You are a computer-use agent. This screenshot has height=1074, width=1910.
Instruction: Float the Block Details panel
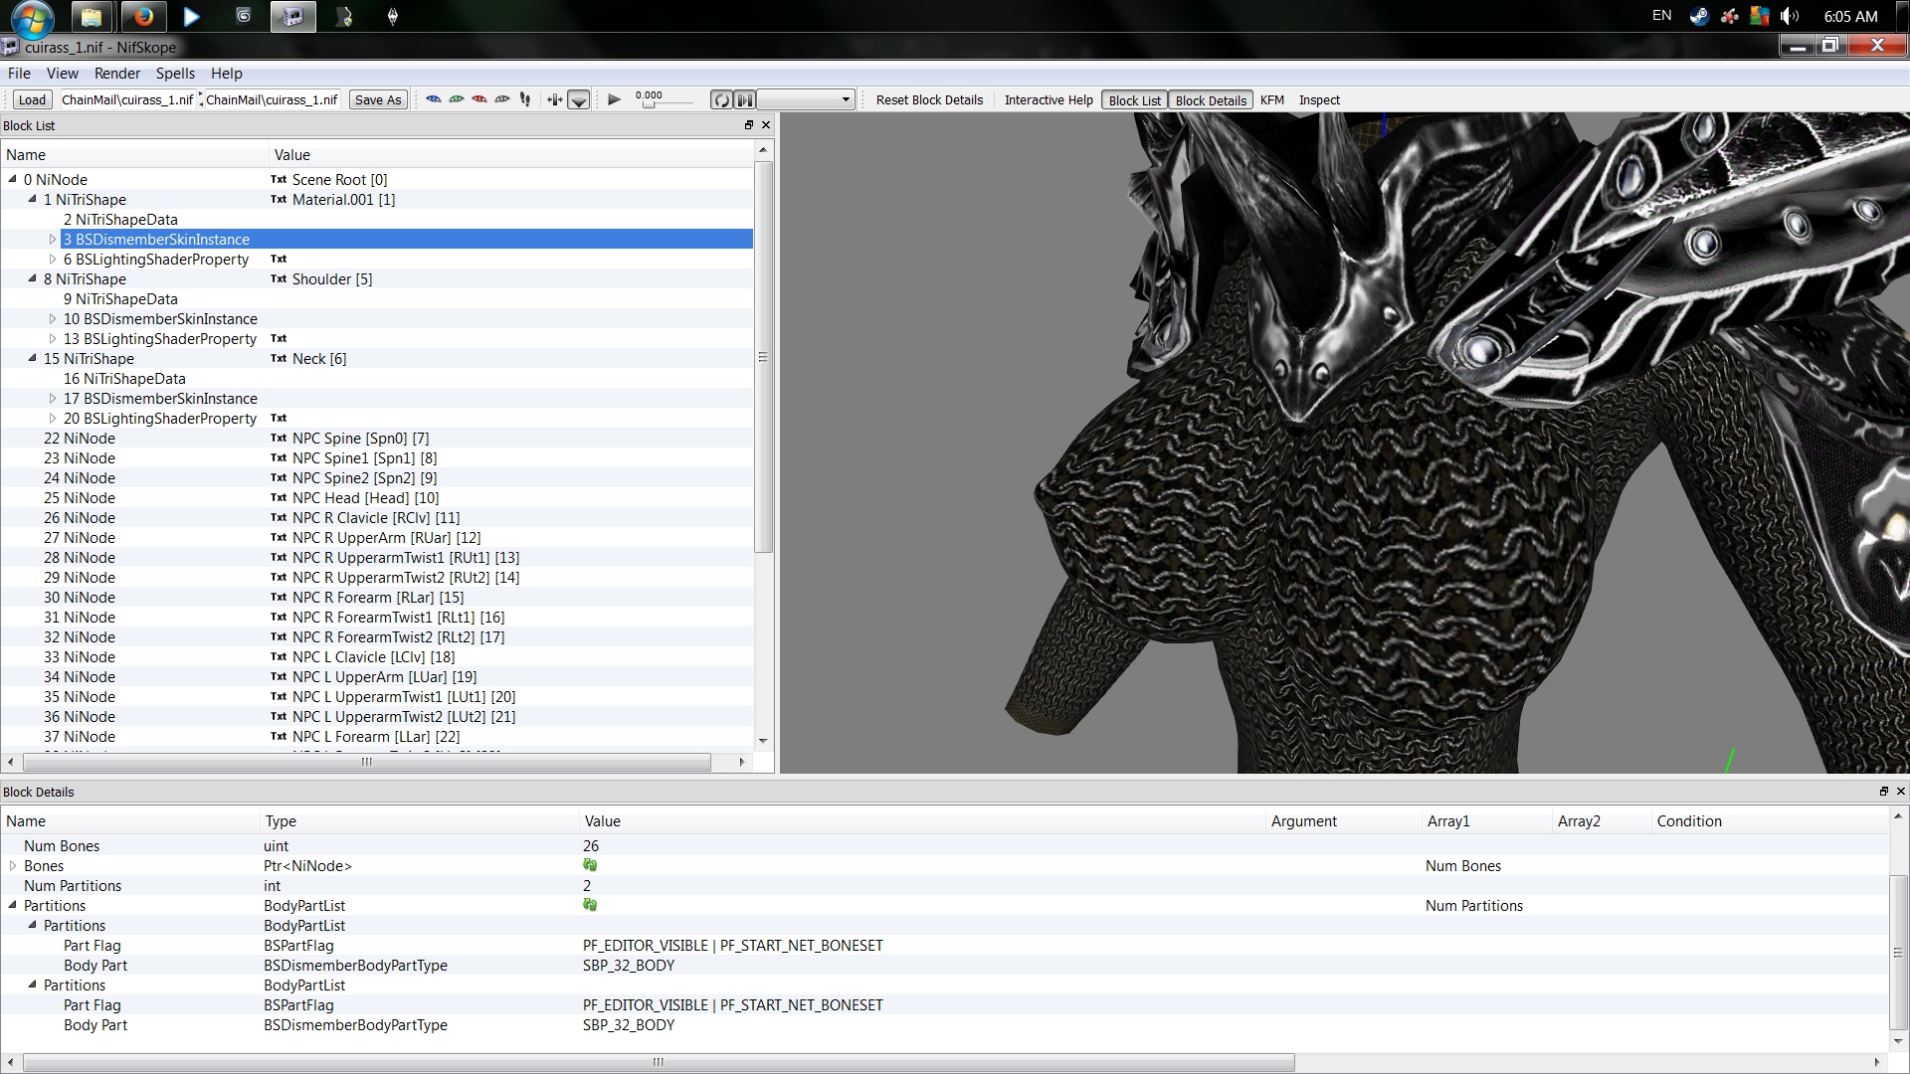(x=1883, y=792)
